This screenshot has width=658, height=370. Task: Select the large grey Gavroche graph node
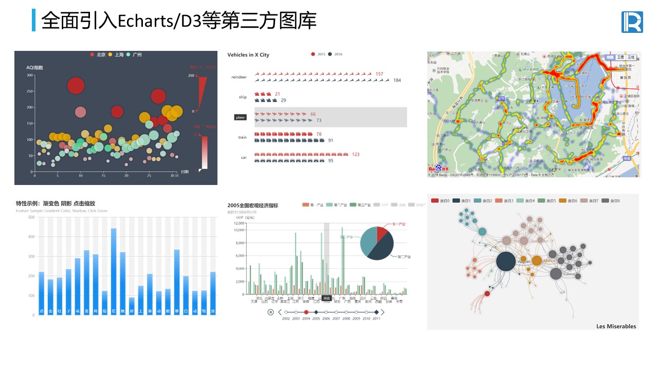point(555,273)
